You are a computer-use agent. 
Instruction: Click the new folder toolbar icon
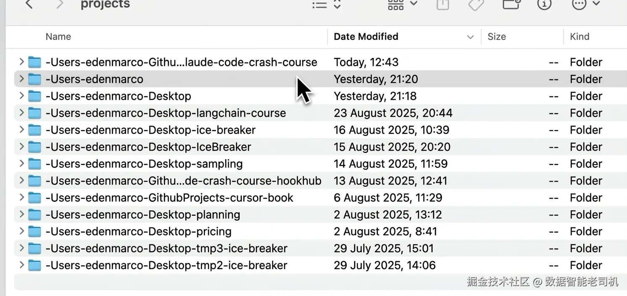click(x=511, y=4)
